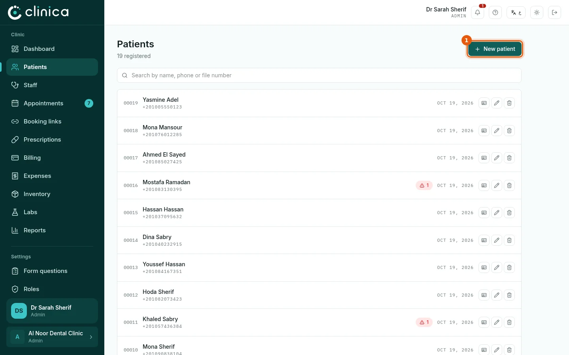Delete Hoda Sherif with the trash icon
Image resolution: width=569 pixels, height=355 pixels.
coord(509,295)
